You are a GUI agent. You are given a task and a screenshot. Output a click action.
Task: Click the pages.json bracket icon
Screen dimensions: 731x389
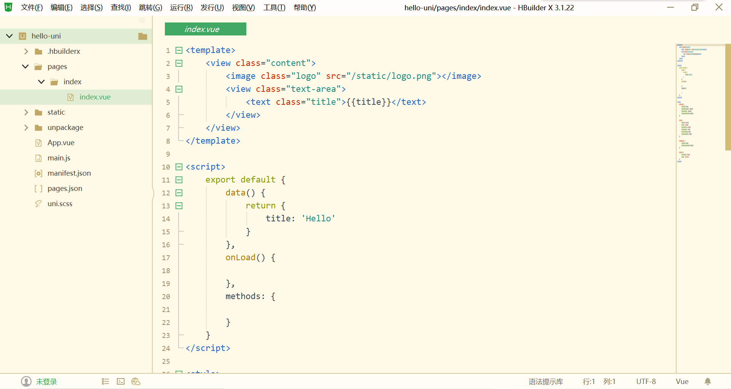pyautogui.click(x=38, y=189)
